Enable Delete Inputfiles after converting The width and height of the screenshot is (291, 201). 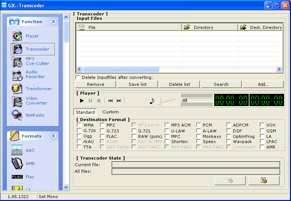[78, 77]
